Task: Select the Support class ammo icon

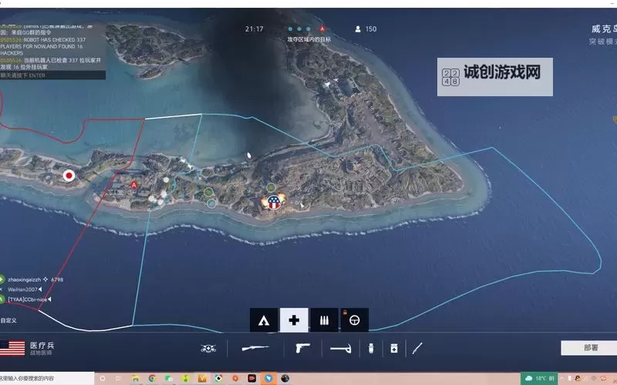Action: (324, 320)
